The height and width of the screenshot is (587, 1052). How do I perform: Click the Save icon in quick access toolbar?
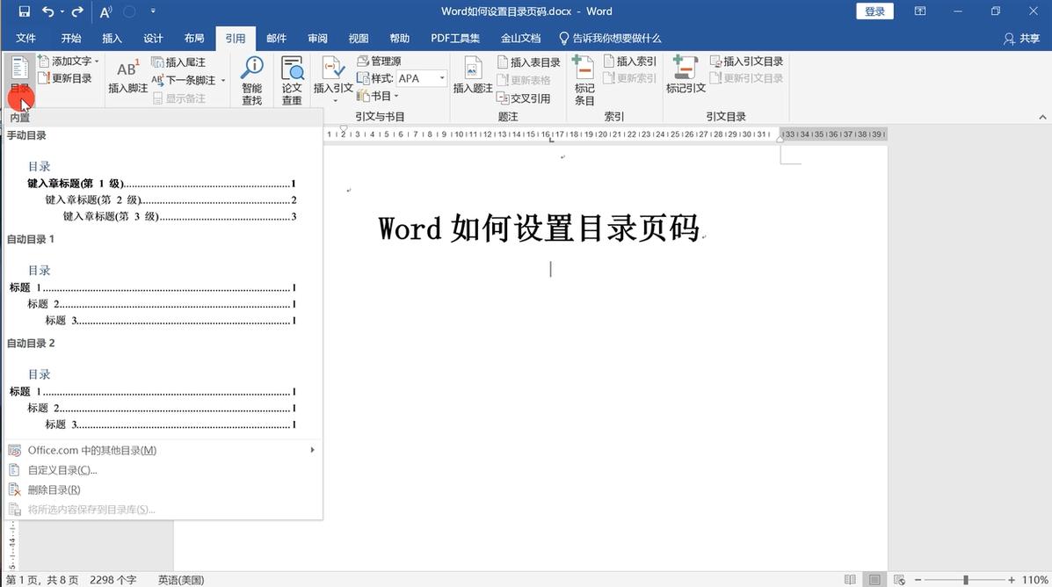(24, 11)
